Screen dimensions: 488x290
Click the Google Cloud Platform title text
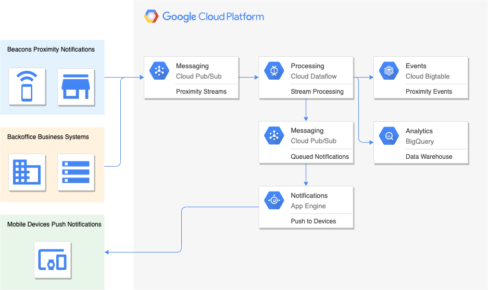click(x=213, y=17)
